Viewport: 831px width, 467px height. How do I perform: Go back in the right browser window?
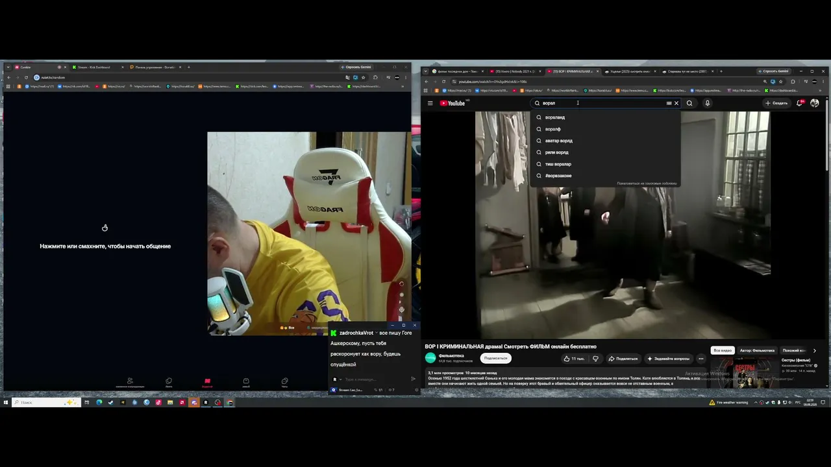click(427, 82)
